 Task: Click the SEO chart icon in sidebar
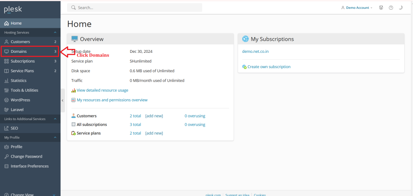[x=6, y=128]
